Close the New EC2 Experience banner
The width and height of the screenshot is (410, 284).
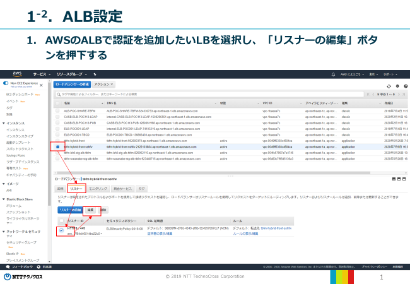[41, 85]
